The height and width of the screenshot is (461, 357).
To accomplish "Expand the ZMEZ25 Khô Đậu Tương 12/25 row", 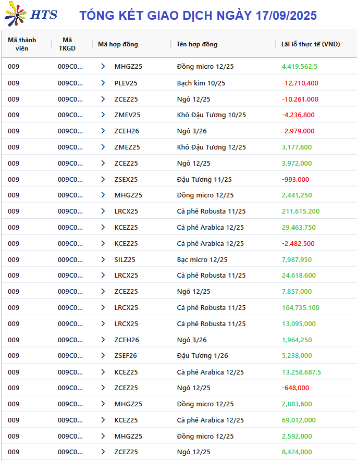I will tap(103, 147).
